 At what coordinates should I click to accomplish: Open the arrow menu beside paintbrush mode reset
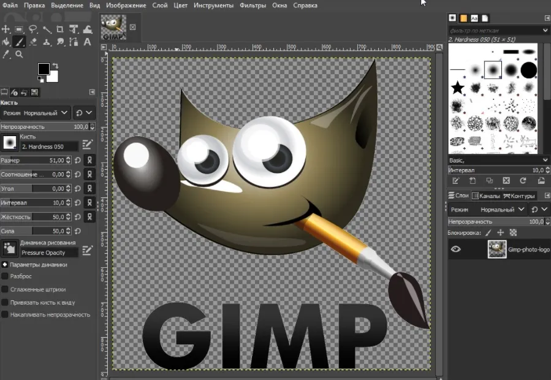click(x=89, y=113)
